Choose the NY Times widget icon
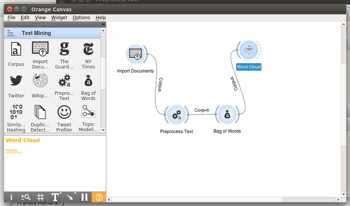Screen dimensions: 350x206 pos(88,49)
